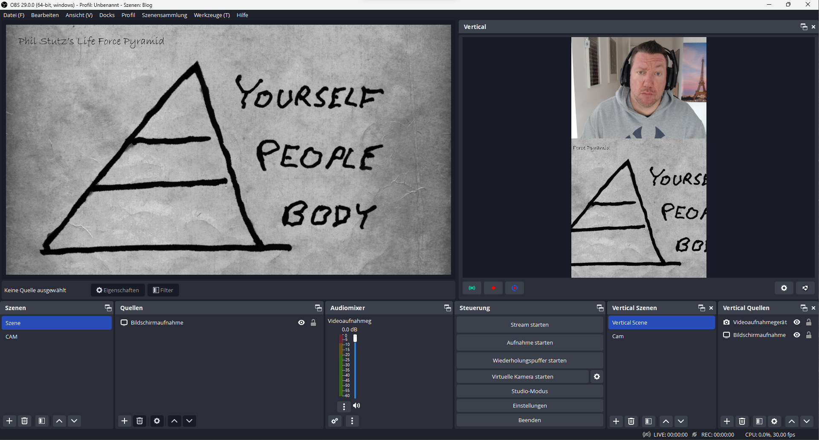The width and height of the screenshot is (819, 440).
Task: Hide the Bildschirmaufnahme source in Quellen
Action: pyautogui.click(x=301, y=323)
